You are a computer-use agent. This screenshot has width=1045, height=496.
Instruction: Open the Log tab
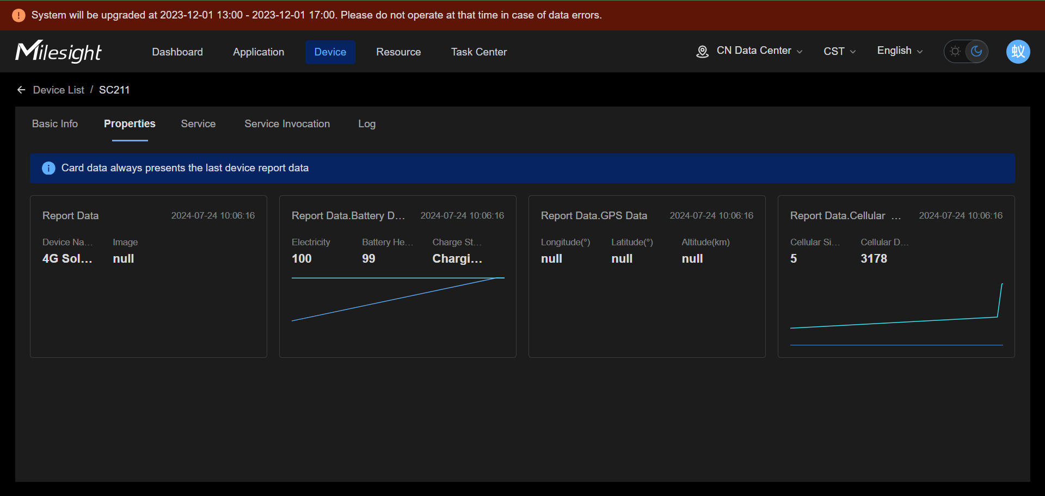[367, 123]
